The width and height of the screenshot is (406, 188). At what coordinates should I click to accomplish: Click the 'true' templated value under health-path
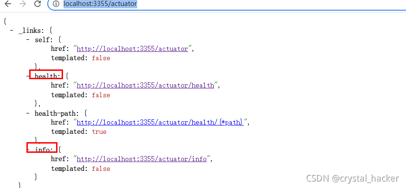(x=99, y=132)
